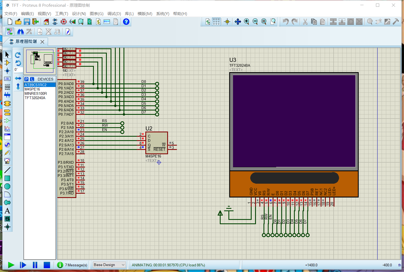Copy selection to clipboard icon
This screenshot has height=272, width=404.
(x=314, y=22)
